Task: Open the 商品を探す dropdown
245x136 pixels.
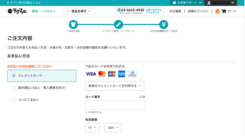Action: click(x=79, y=11)
